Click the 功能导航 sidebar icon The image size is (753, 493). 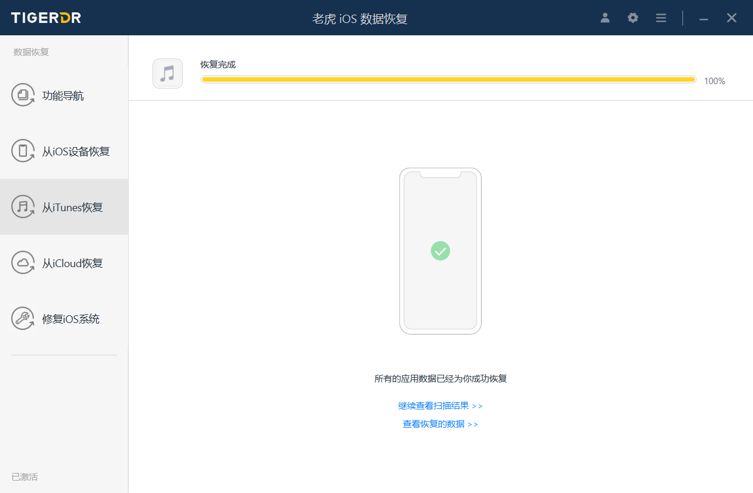pyautogui.click(x=23, y=95)
